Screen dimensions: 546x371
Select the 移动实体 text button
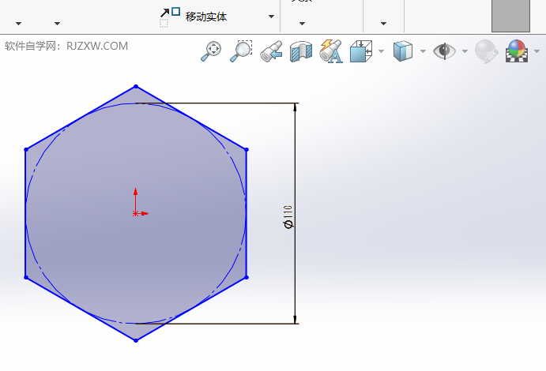(206, 17)
